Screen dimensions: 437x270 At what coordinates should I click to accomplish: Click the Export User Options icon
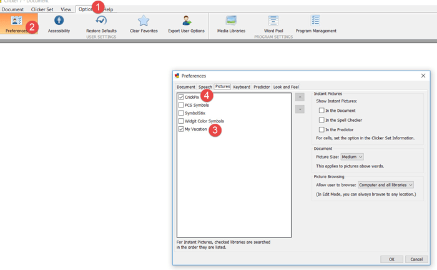pos(186,22)
